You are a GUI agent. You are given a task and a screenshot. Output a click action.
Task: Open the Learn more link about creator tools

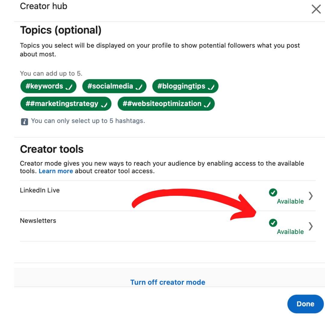(56, 171)
